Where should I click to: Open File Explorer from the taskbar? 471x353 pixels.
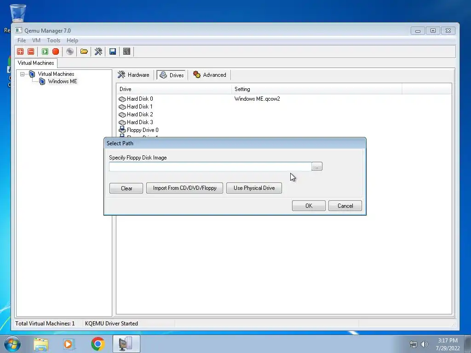pos(41,344)
